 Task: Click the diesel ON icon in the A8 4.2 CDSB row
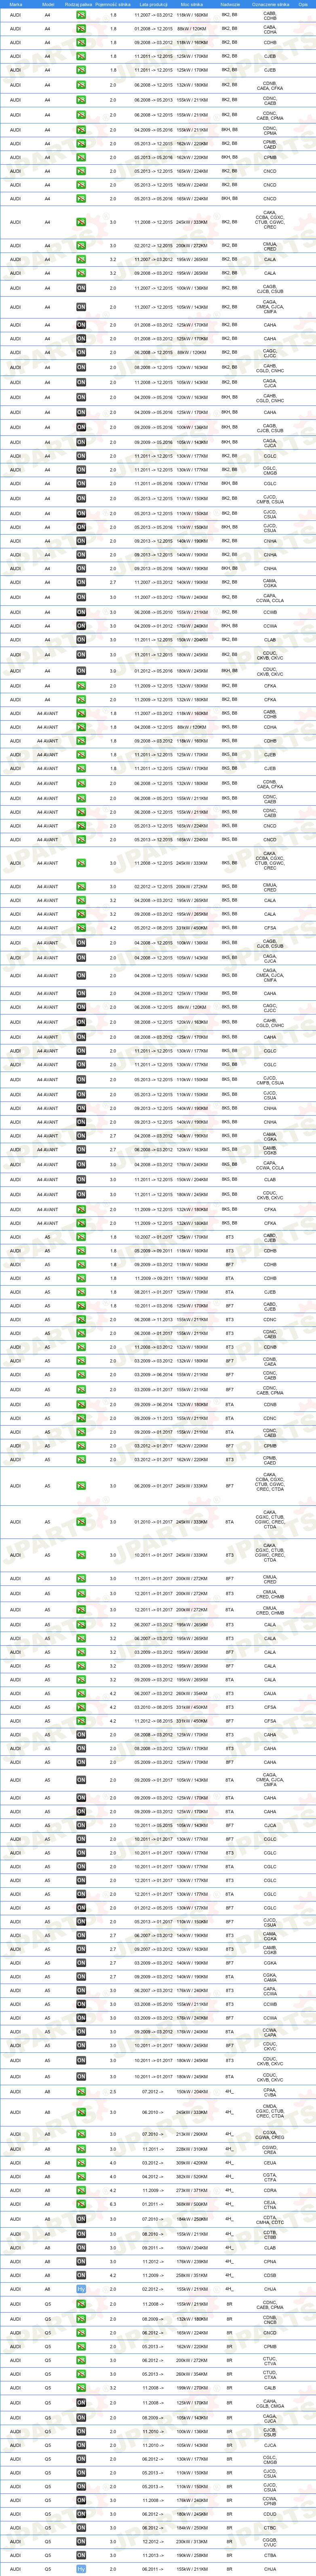click(81, 2275)
